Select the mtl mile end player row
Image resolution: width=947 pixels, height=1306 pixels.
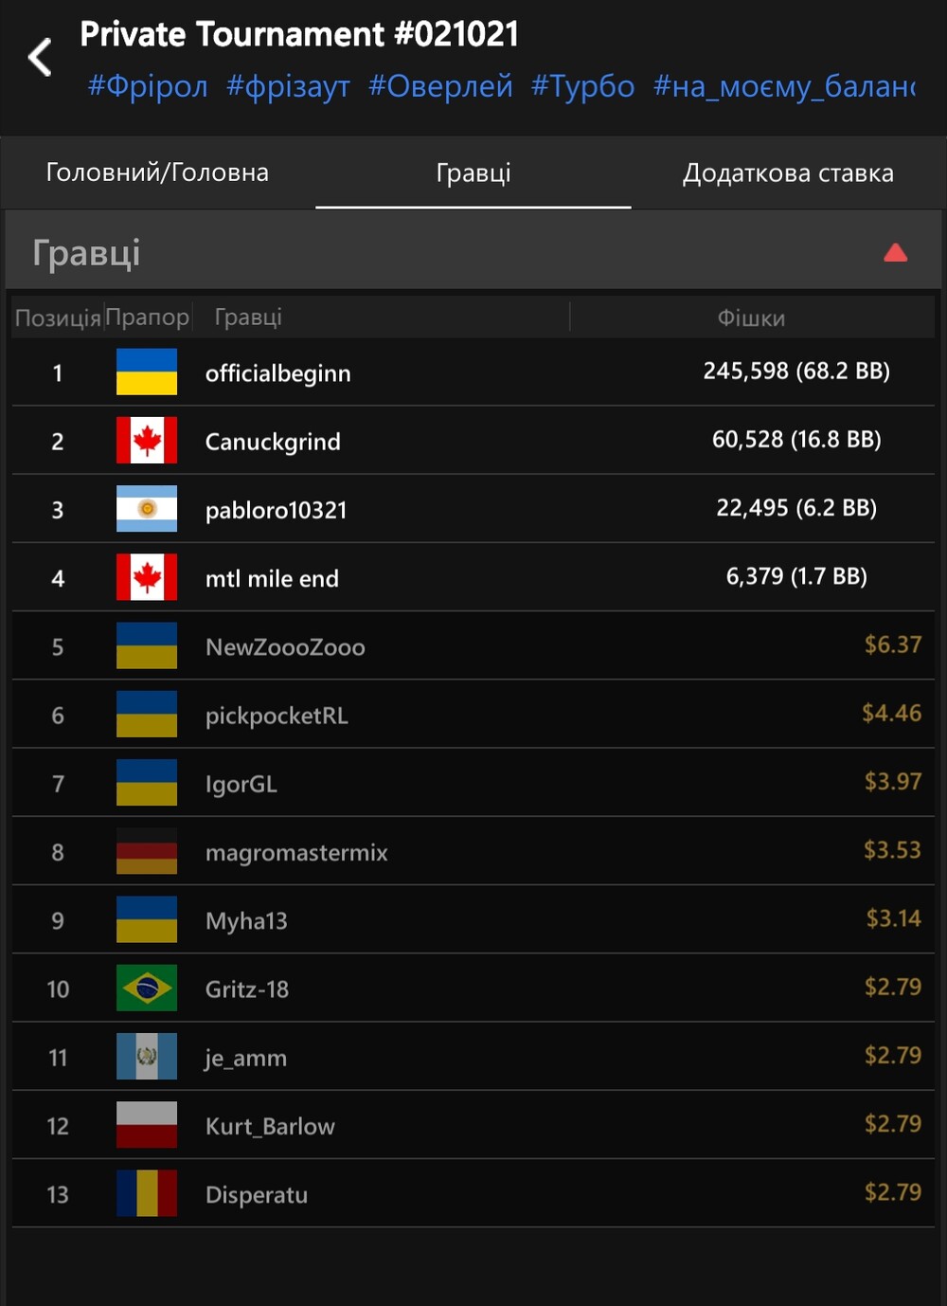[473, 577]
